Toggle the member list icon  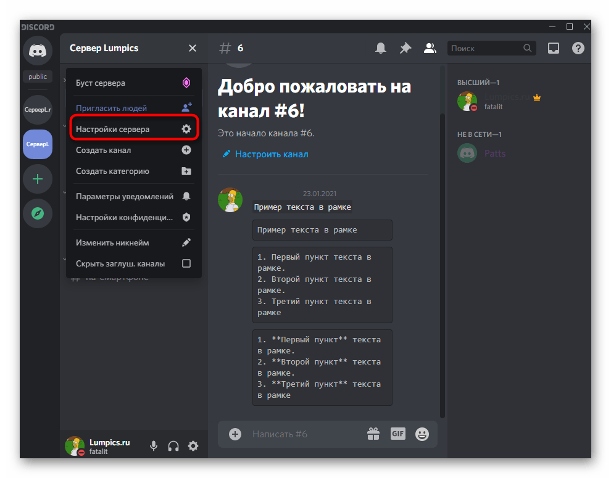pyautogui.click(x=430, y=48)
